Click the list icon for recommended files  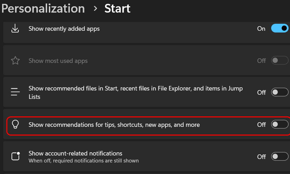pos(15,92)
